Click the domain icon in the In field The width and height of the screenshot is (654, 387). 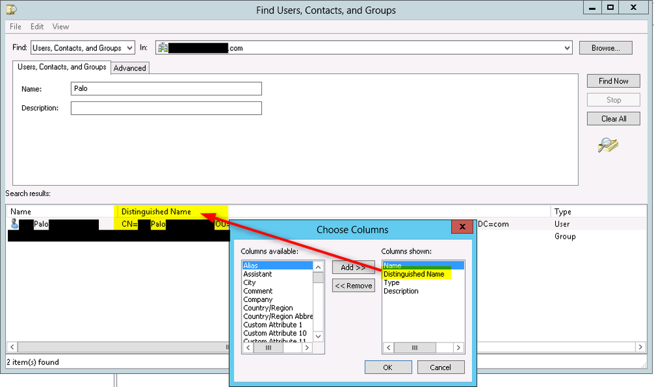162,48
